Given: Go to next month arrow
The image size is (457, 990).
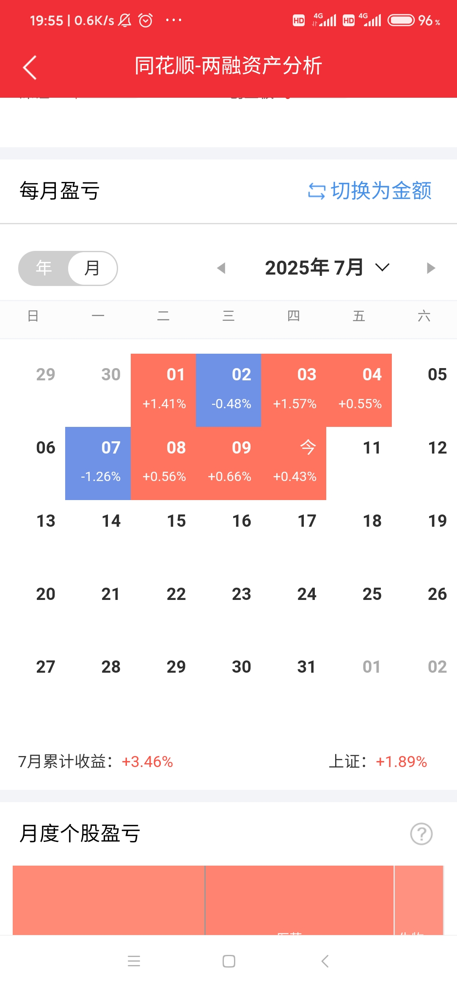Looking at the screenshot, I should point(431,268).
